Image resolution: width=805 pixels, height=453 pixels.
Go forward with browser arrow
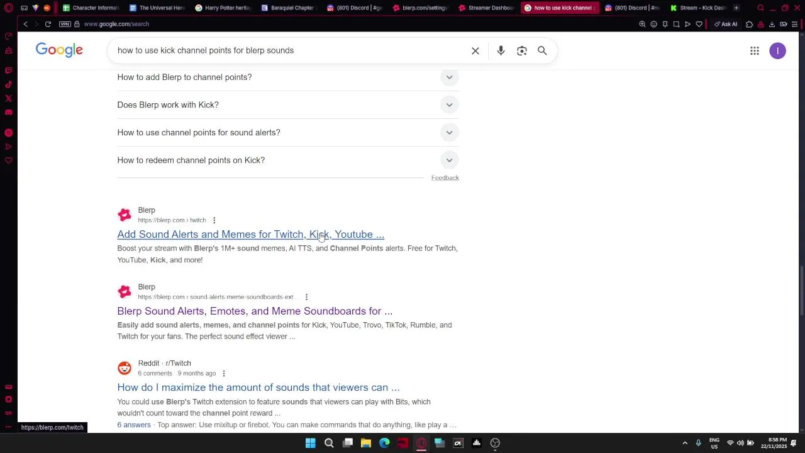point(36,24)
